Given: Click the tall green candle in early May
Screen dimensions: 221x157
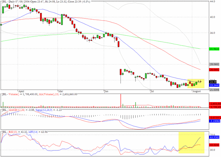Looking at the screenshot, I should click(x=62, y=20).
